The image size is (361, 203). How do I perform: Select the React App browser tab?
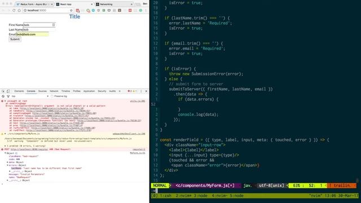point(74,4)
